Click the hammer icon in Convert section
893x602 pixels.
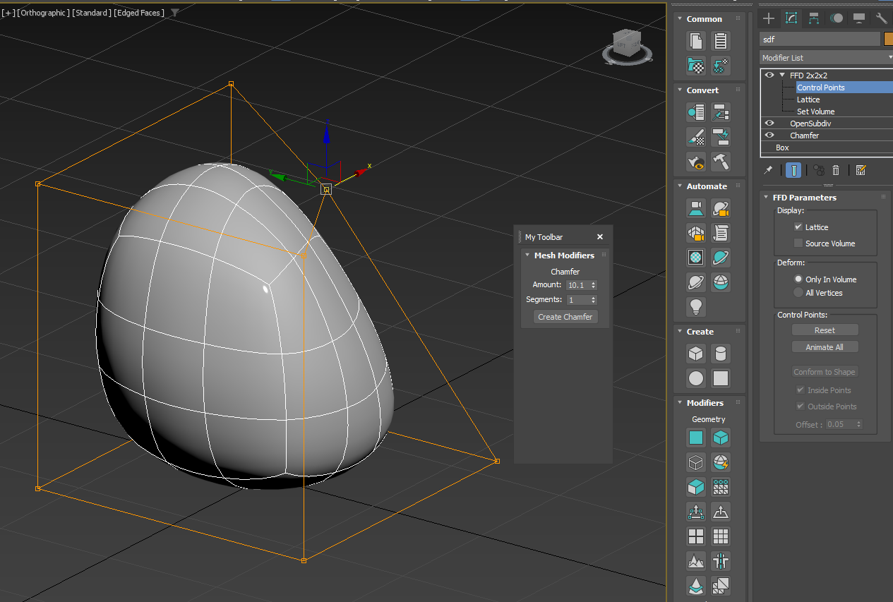[x=720, y=162]
